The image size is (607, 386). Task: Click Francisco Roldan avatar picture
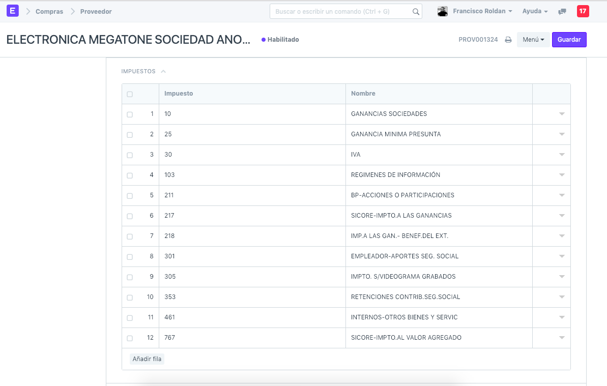443,11
